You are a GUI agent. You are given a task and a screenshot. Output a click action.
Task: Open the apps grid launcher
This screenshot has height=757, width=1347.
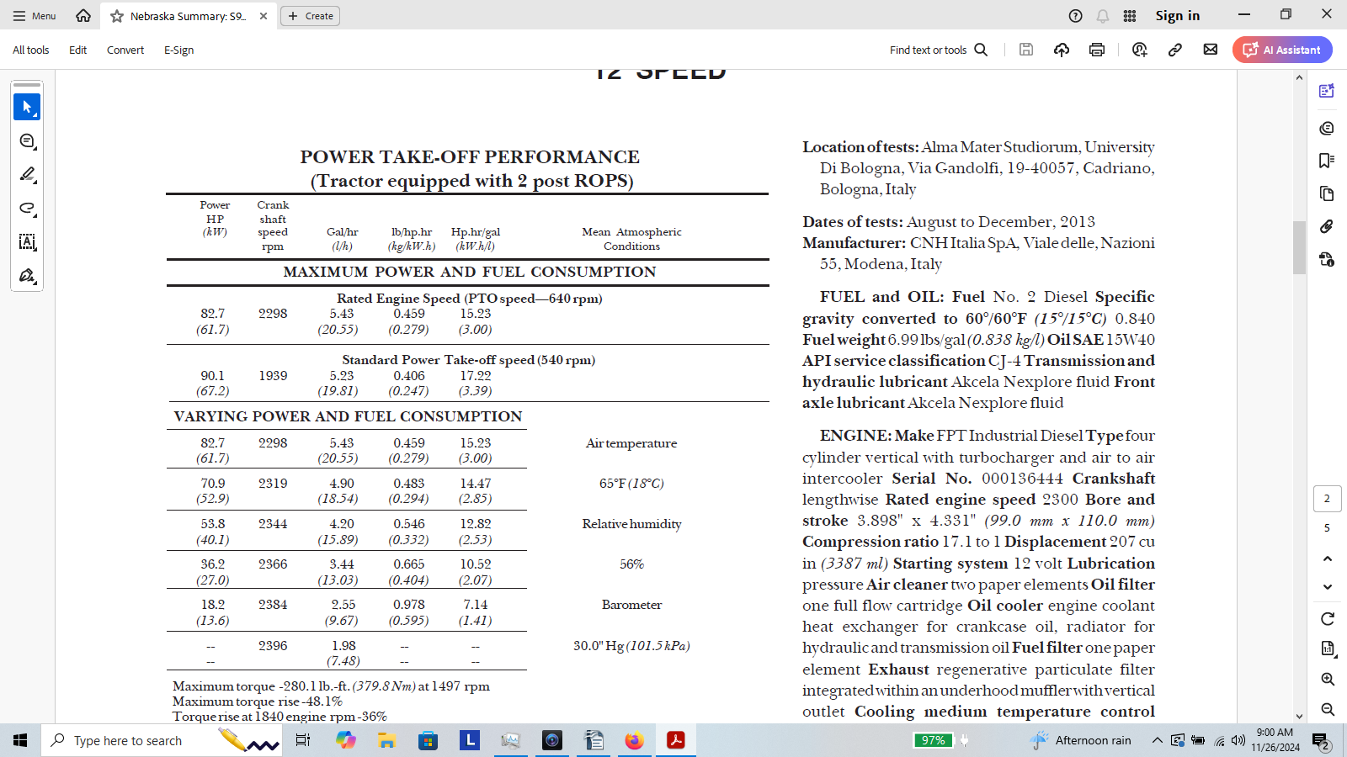1130,16
